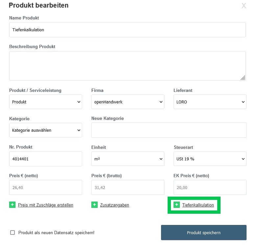The image size is (258, 248).
Task: Click green plus icon beside Preis mit Zuschläge
Action: [12, 205]
